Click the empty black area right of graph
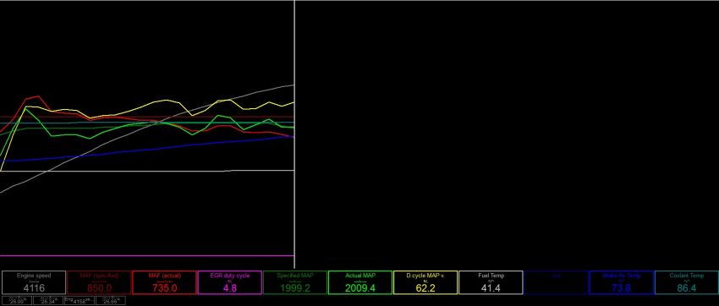 tap(507, 134)
